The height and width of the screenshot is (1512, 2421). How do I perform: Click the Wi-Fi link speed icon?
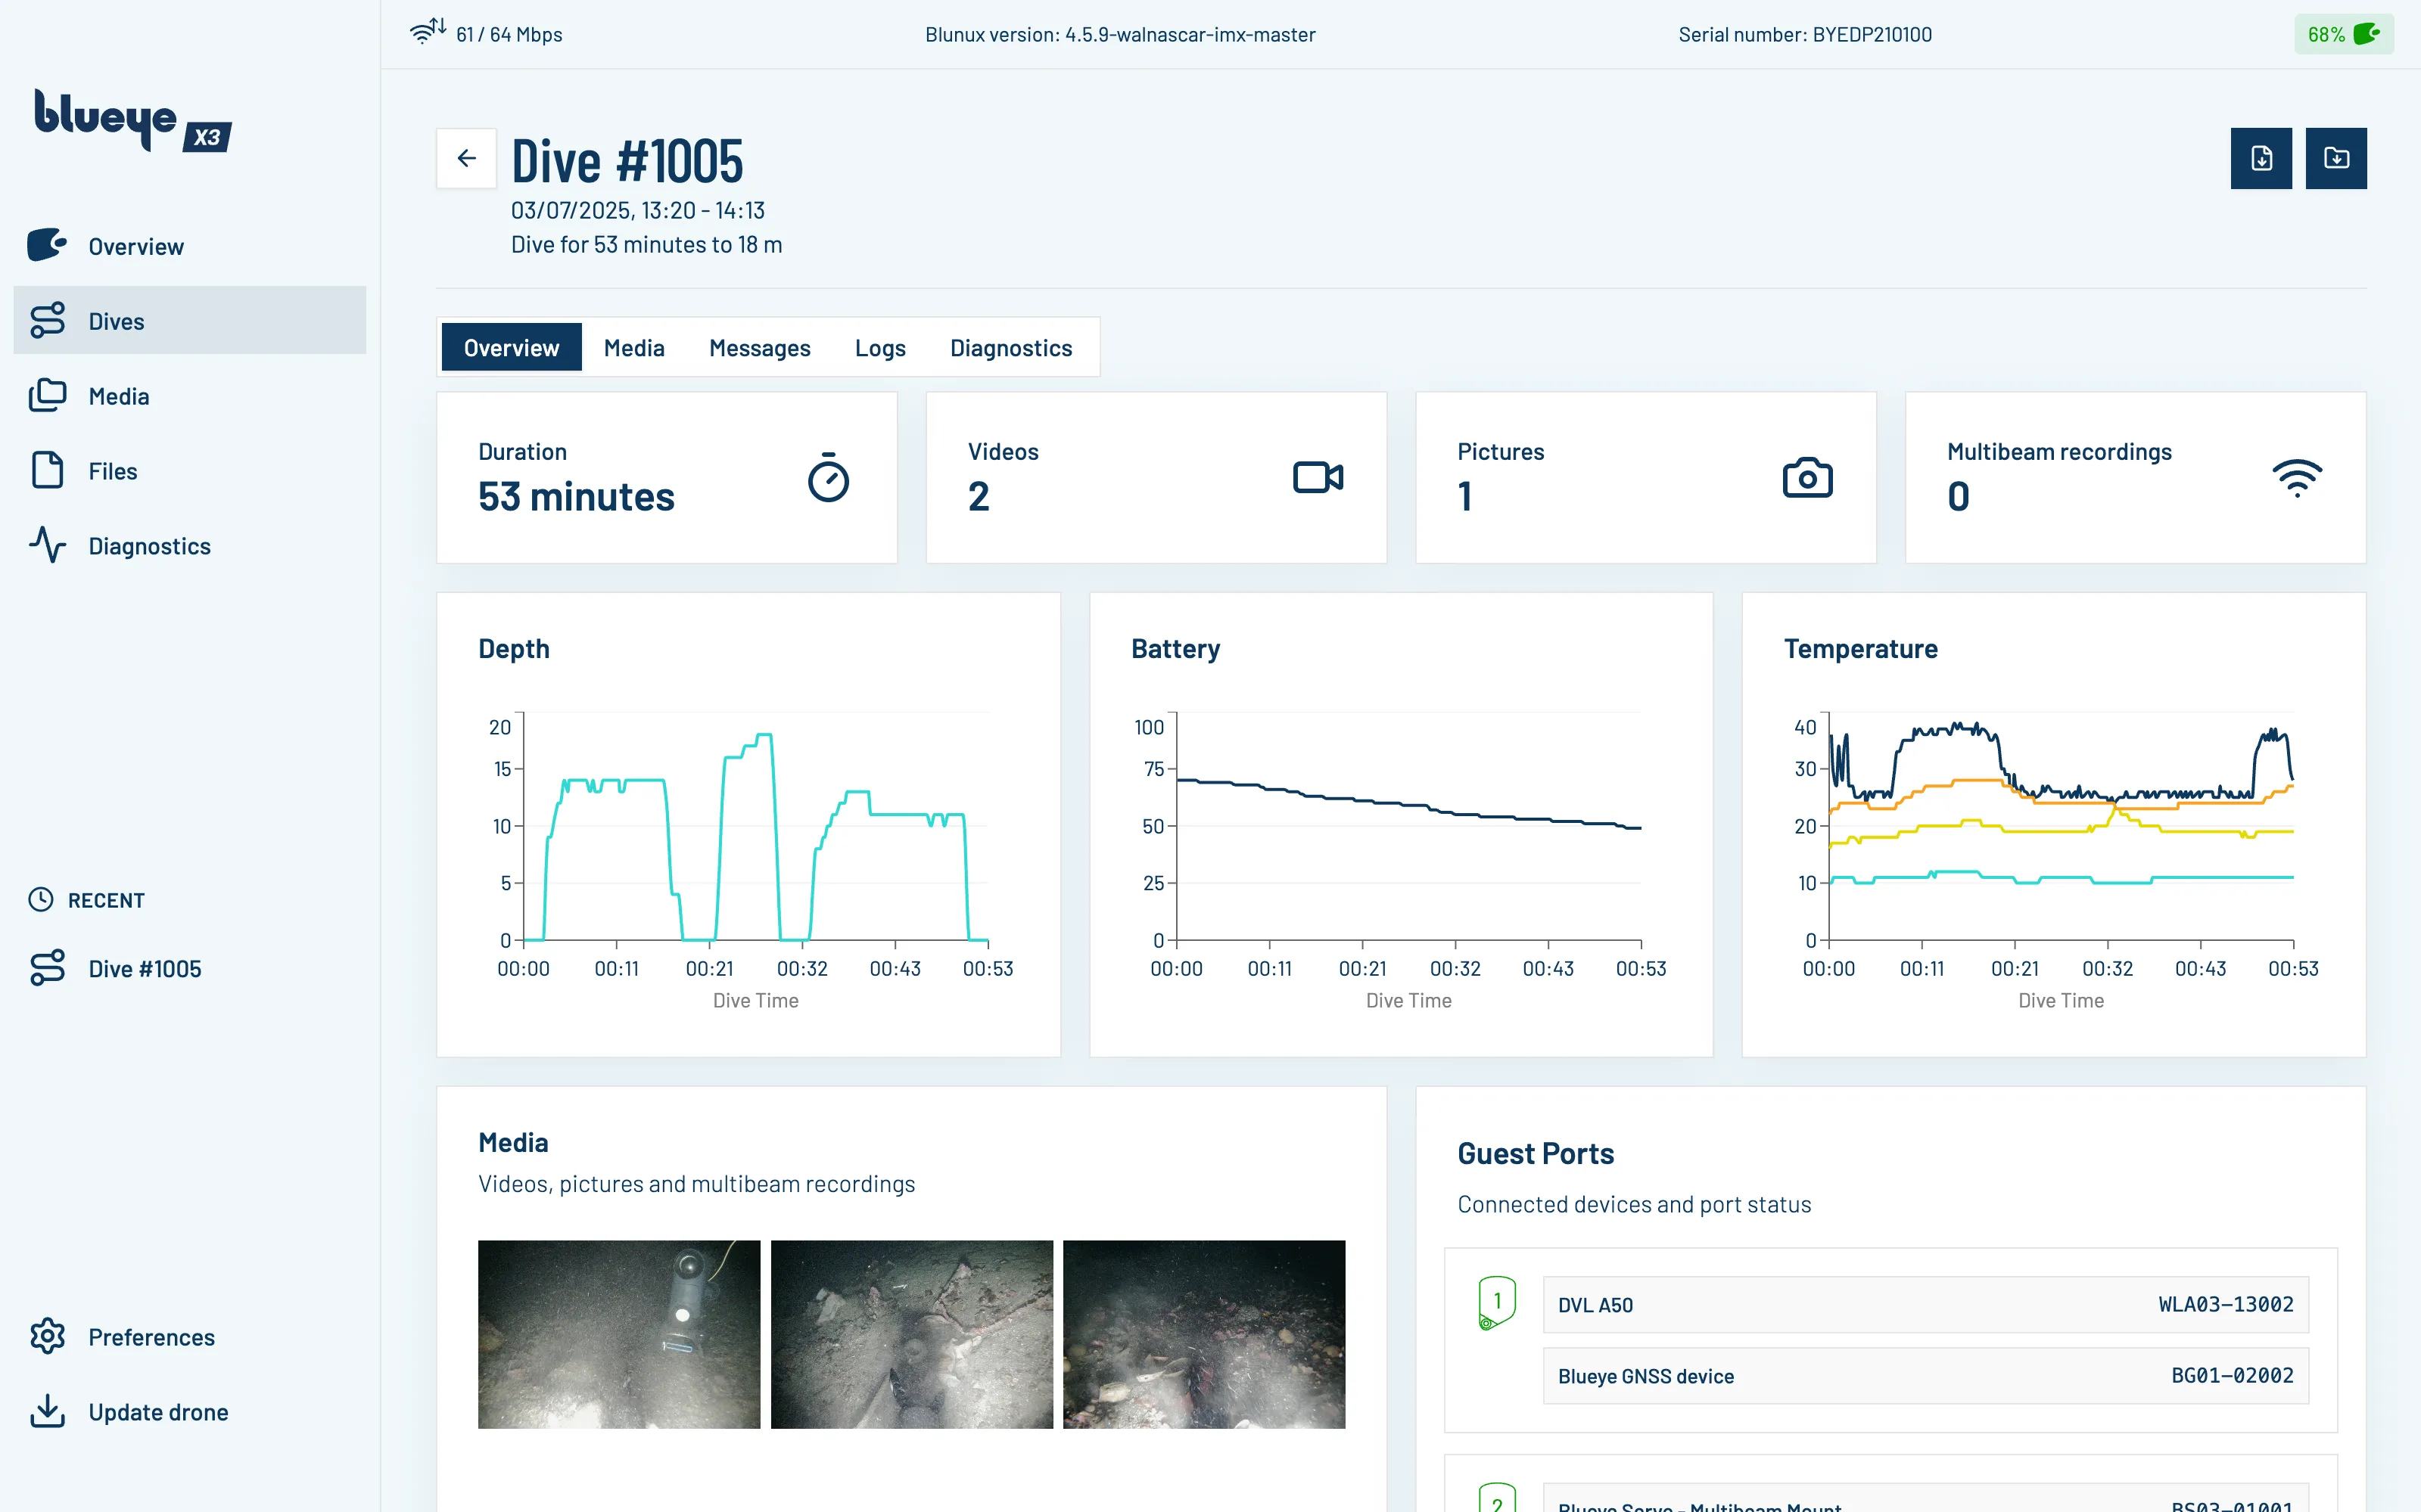click(428, 31)
